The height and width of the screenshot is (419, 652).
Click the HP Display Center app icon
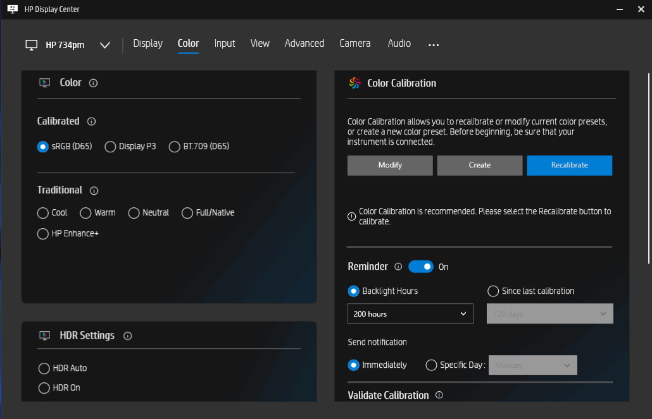(x=13, y=9)
